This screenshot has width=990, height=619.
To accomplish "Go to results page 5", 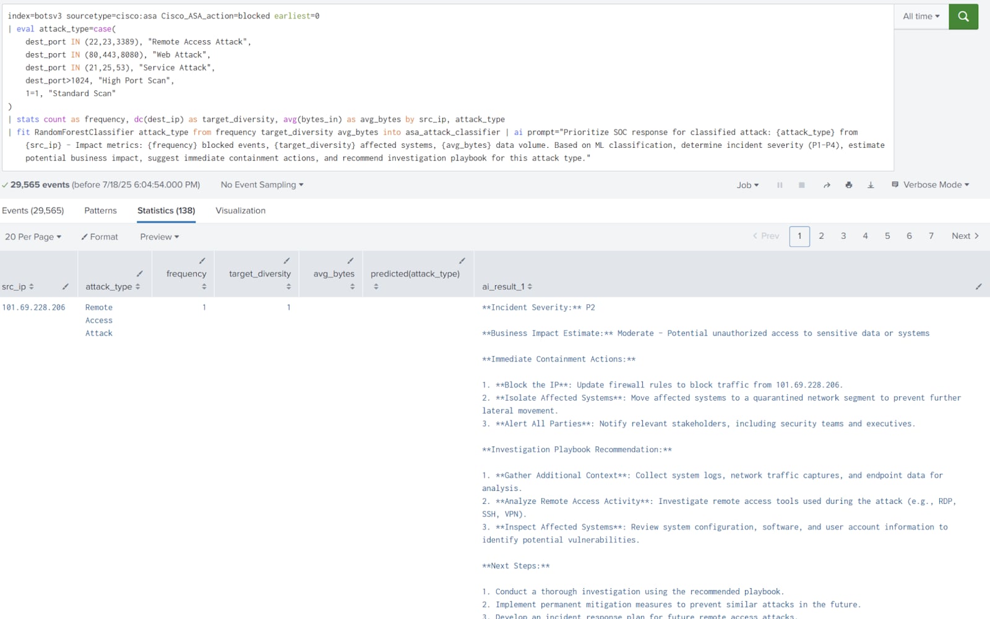I will [887, 236].
